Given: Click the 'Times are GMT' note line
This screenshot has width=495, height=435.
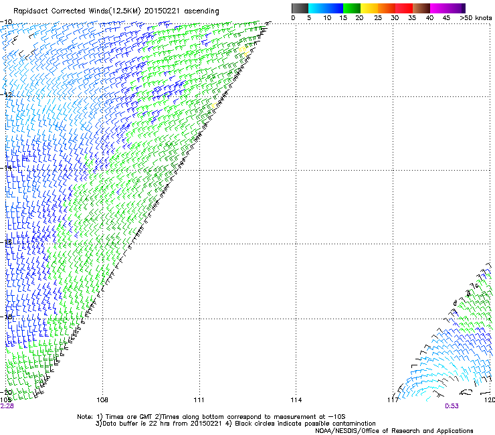Looking at the screenshot, I should point(211,417).
